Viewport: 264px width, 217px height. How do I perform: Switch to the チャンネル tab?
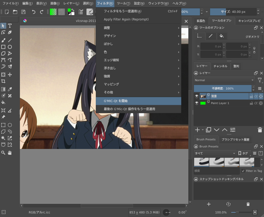pyautogui.click(x=221, y=66)
